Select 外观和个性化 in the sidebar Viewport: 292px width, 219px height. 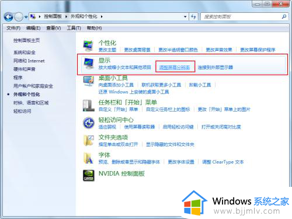coord(26,95)
